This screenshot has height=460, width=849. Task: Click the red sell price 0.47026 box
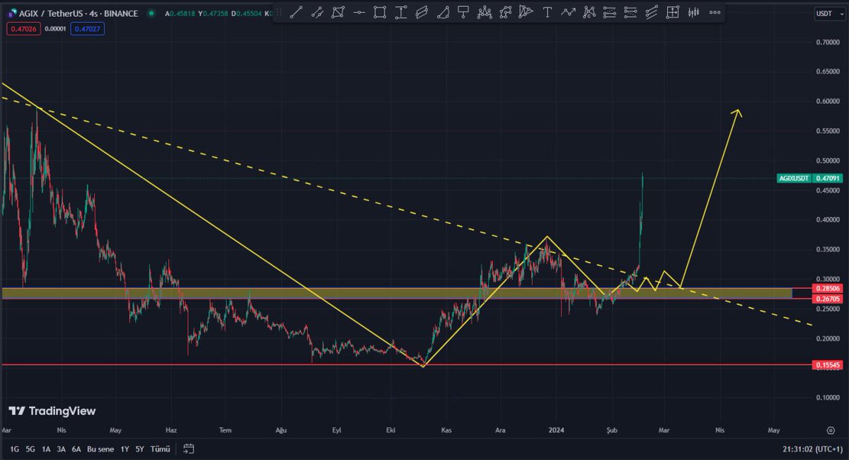click(x=23, y=29)
